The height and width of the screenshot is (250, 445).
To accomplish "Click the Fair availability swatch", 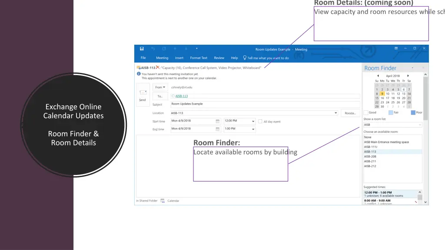I will coord(391,112).
